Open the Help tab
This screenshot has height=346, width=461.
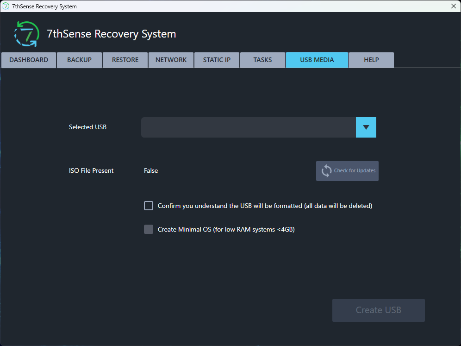[371, 60]
